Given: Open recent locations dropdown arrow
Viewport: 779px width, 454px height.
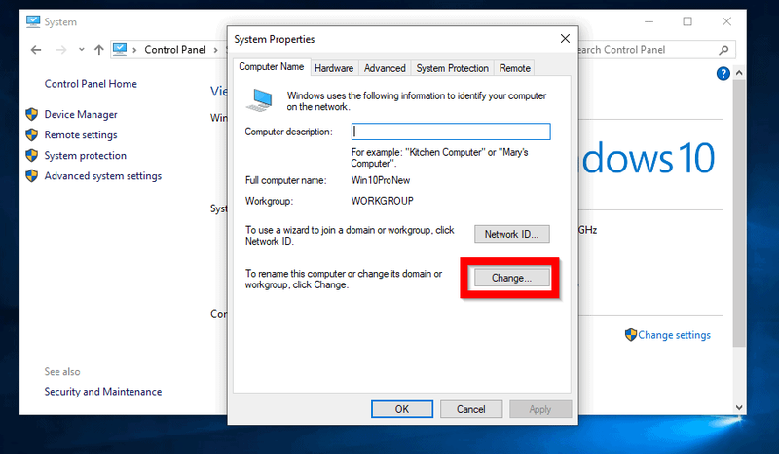Looking at the screenshot, I should point(82,50).
